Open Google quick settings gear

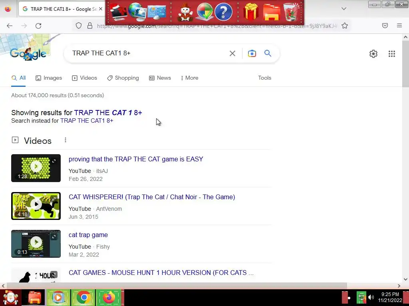tap(373, 54)
